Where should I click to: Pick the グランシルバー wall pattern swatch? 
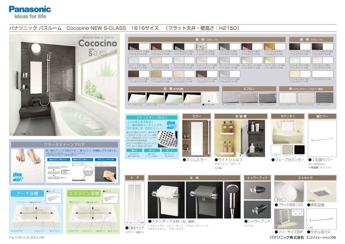(229, 46)
